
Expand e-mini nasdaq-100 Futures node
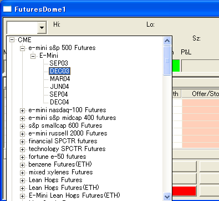(x=22, y=110)
